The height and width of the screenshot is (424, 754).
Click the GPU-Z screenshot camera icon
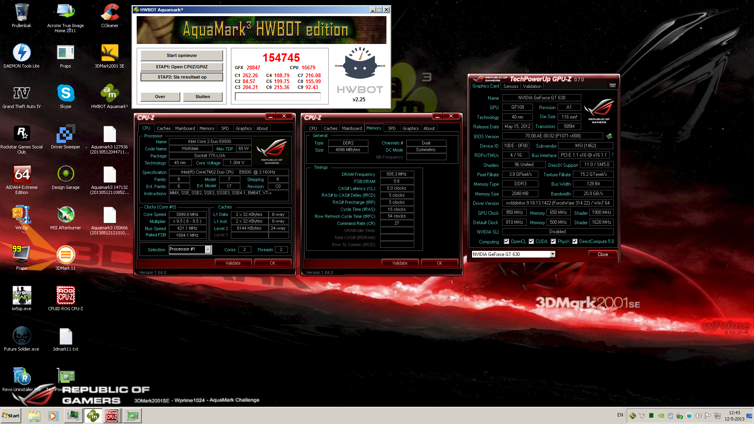612,86
